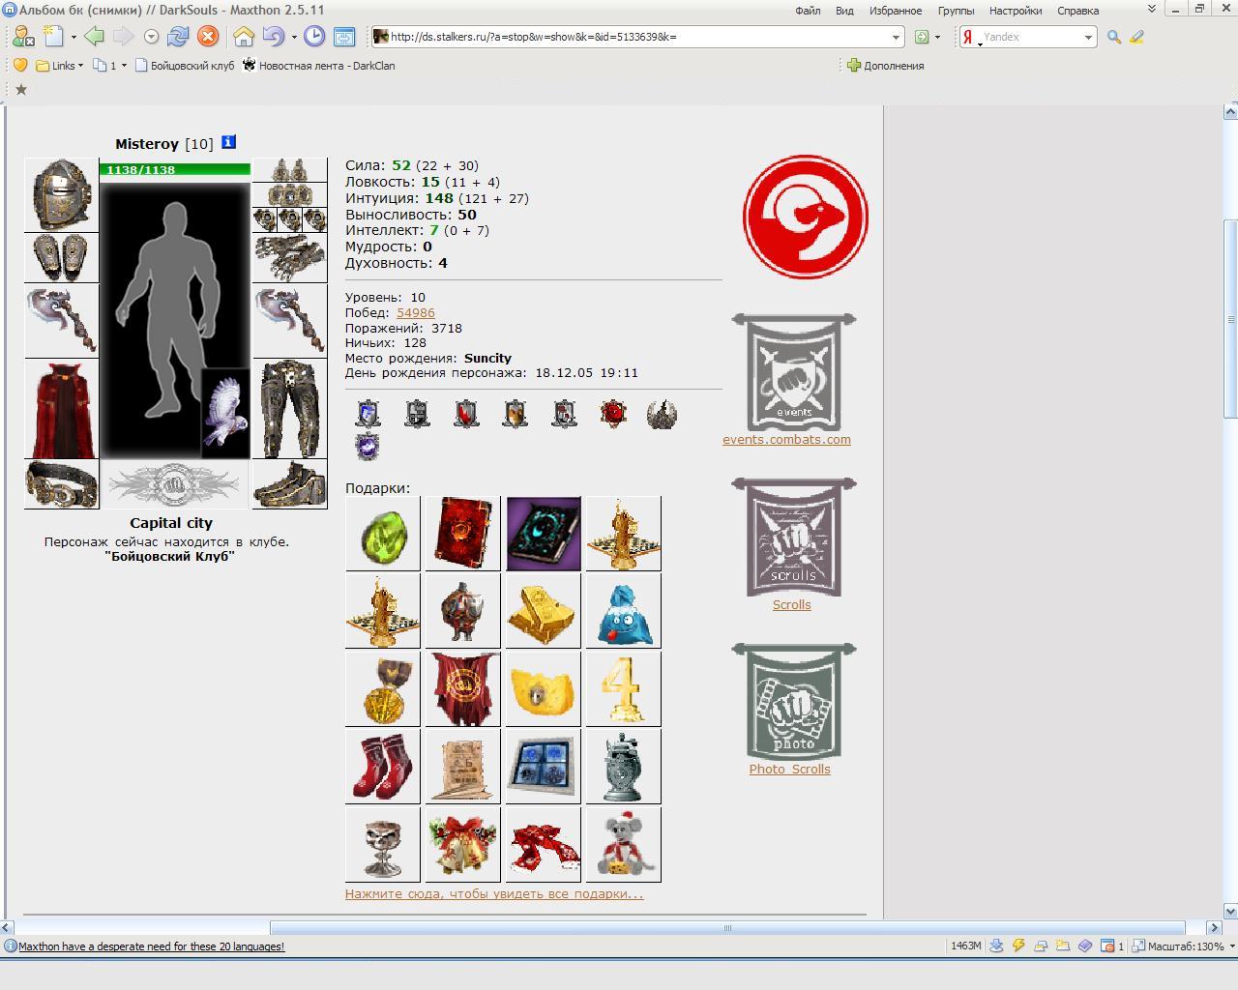This screenshot has width=1238, height=990.
Task: Expand the address bar URL dropdown
Action: pyautogui.click(x=896, y=37)
